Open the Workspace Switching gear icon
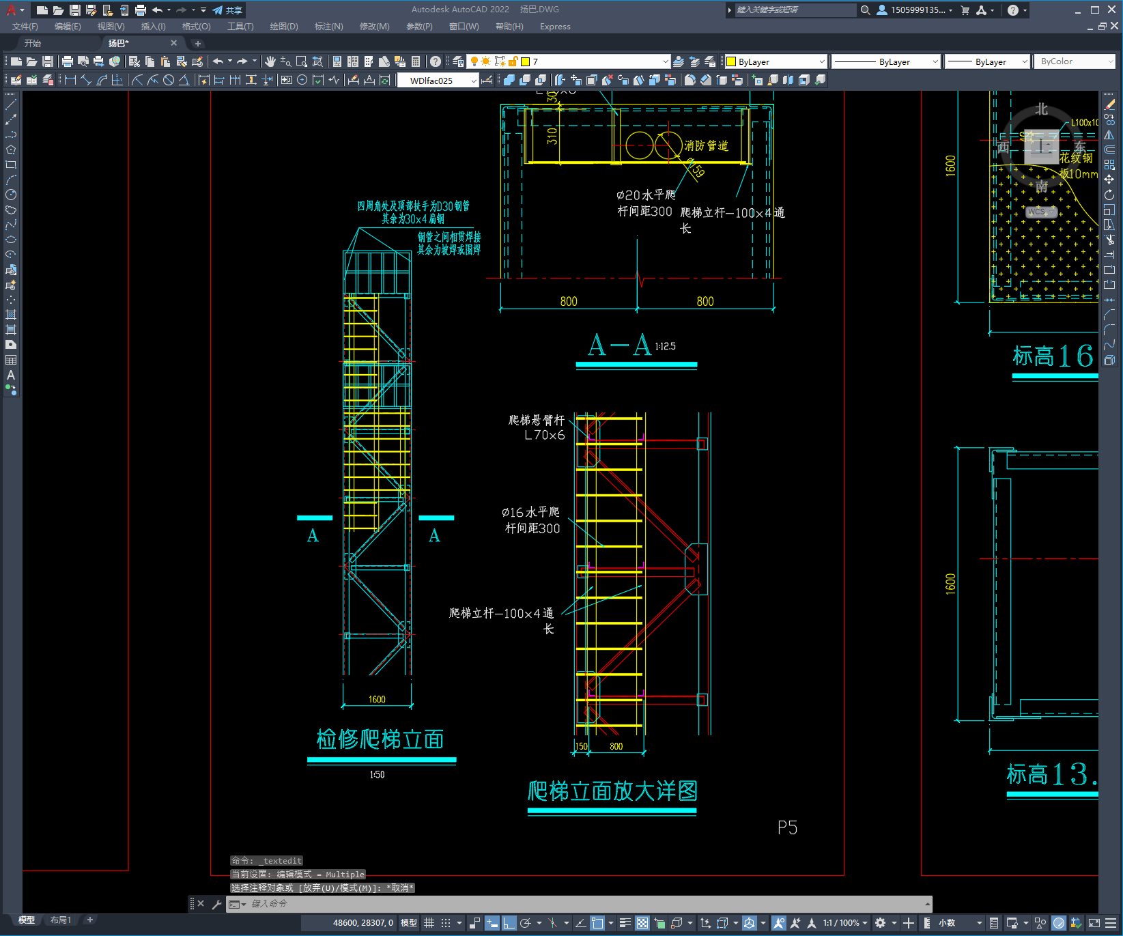 881,923
